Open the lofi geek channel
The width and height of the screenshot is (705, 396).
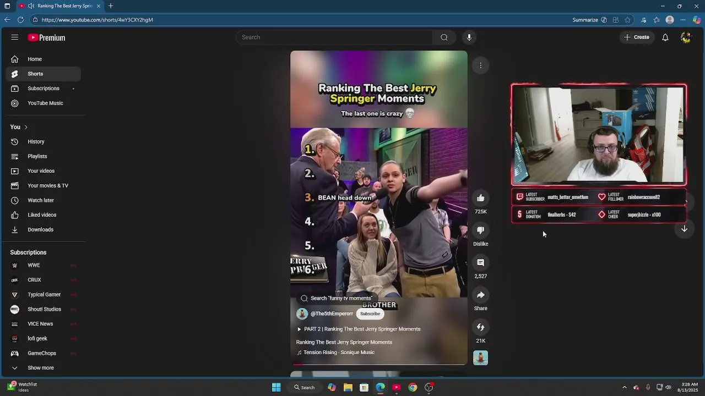click(x=43, y=339)
